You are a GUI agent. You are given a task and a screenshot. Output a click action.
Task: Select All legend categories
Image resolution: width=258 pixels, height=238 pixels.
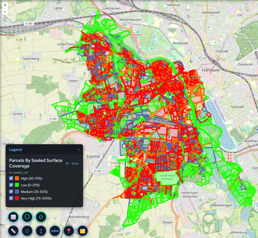point(67,163)
